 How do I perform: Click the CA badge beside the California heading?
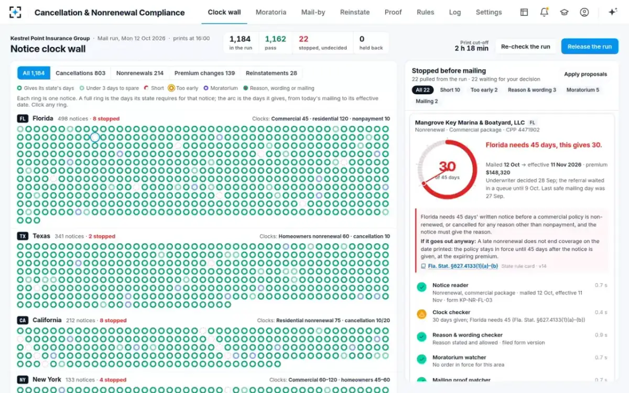[x=23, y=320]
